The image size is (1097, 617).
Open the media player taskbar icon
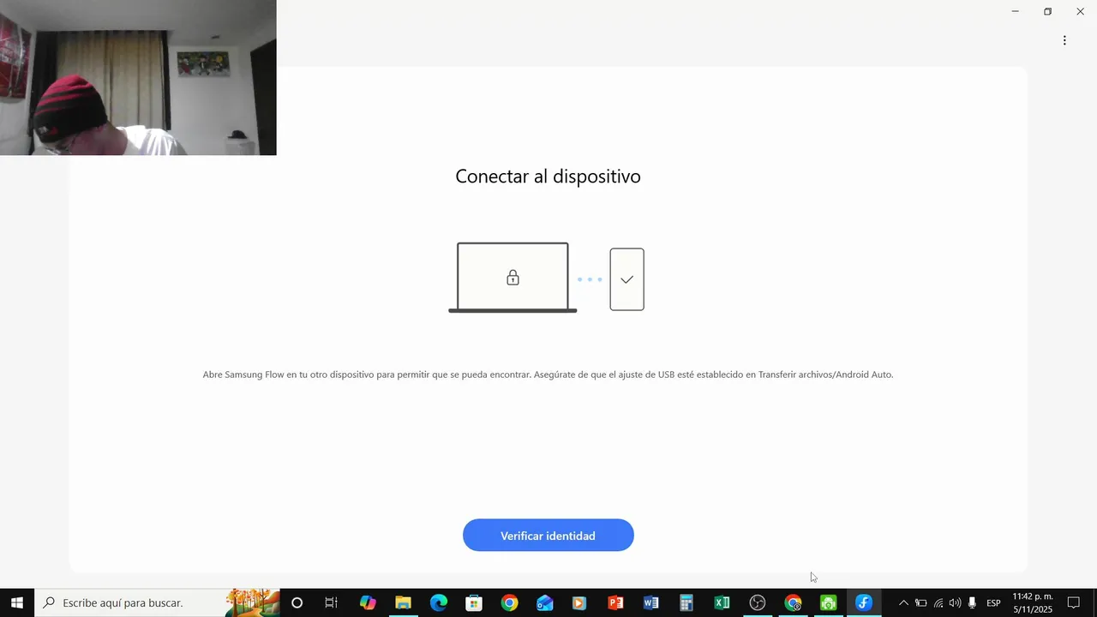pos(580,603)
